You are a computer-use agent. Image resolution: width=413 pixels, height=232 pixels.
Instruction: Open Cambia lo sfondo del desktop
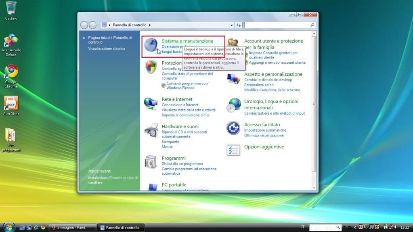click(268, 80)
